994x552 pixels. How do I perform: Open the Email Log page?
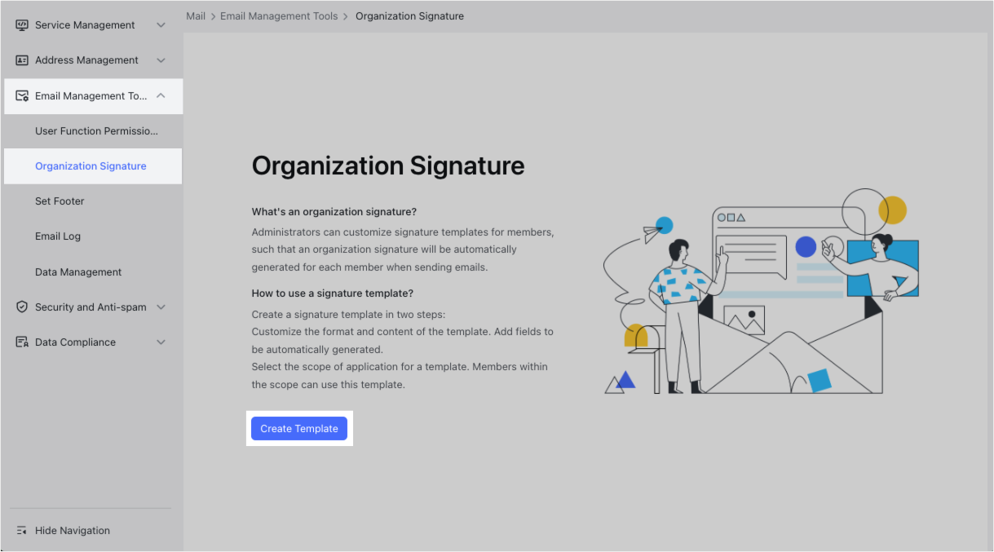click(57, 236)
